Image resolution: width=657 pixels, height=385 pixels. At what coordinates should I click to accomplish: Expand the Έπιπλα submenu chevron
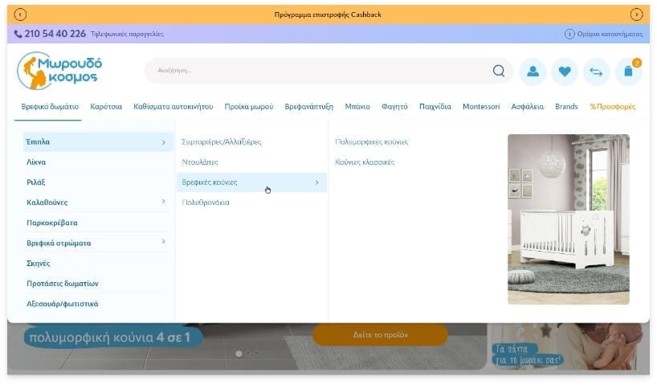pos(163,142)
